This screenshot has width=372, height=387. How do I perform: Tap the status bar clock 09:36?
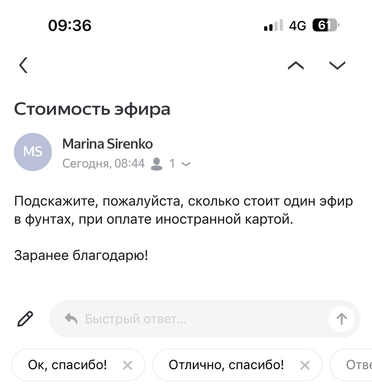(x=70, y=25)
